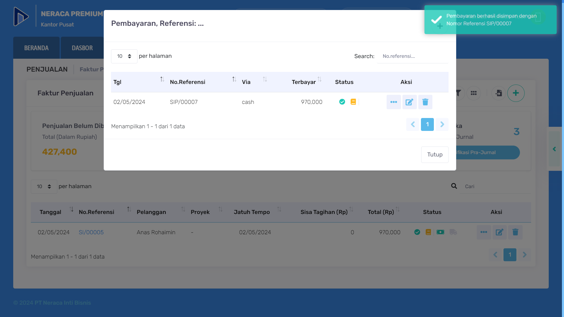
Task: Open grid view icon in Faktur toolbar
Action: point(474,93)
